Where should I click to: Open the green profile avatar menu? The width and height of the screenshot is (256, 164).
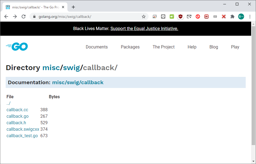click(241, 17)
